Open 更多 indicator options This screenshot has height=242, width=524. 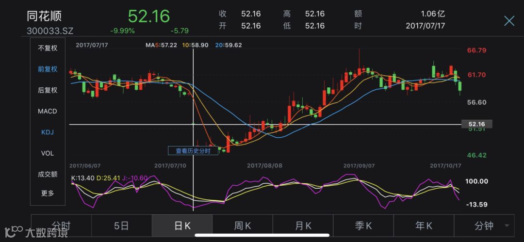point(48,193)
